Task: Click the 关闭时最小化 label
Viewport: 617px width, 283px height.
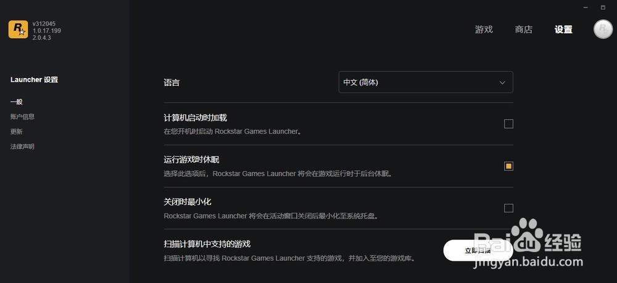Action: pyautogui.click(x=188, y=202)
